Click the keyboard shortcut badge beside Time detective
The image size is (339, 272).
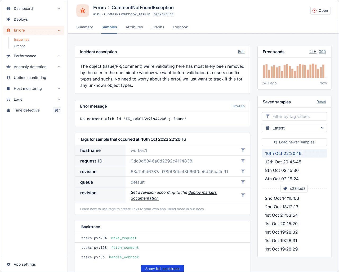57,110
